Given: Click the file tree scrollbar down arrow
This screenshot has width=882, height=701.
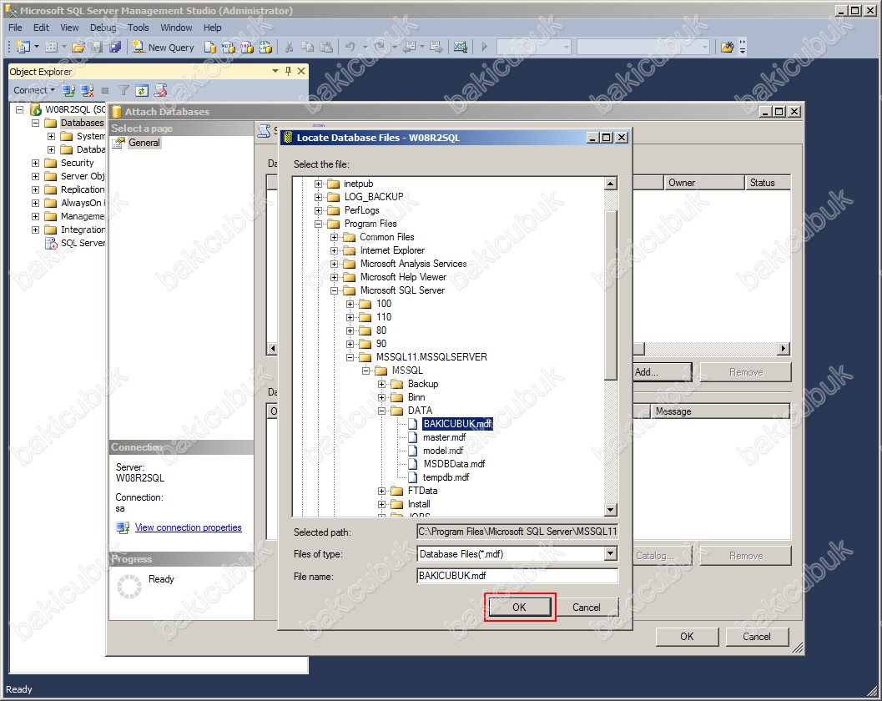Looking at the screenshot, I should [x=611, y=510].
